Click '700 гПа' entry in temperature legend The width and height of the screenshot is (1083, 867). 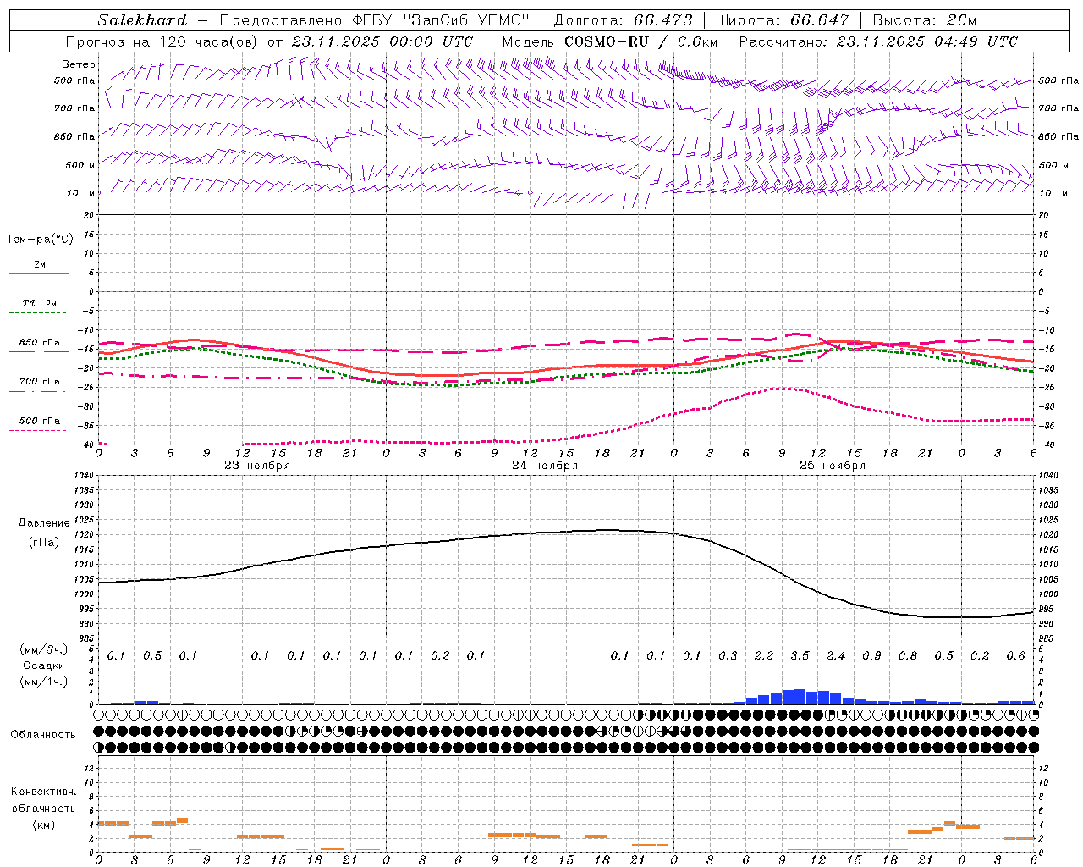click(39, 382)
